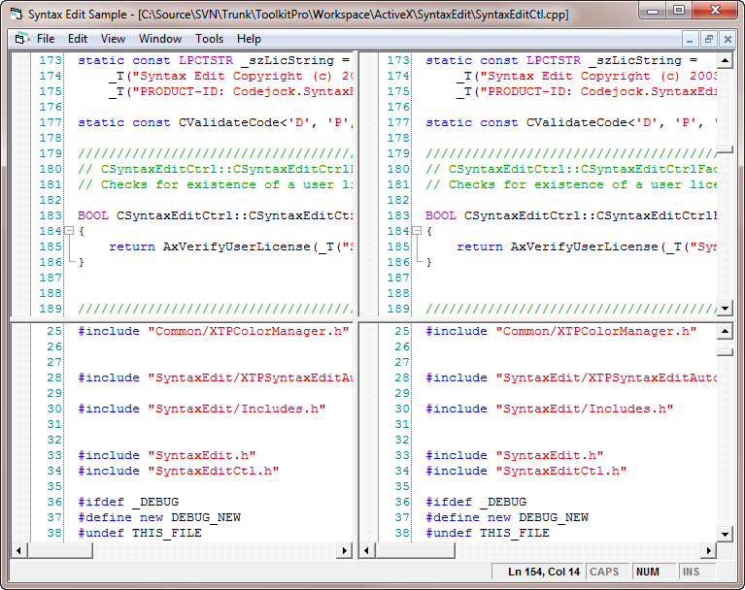Restore the child document window from the menu bar
The image size is (745, 590).
point(708,39)
